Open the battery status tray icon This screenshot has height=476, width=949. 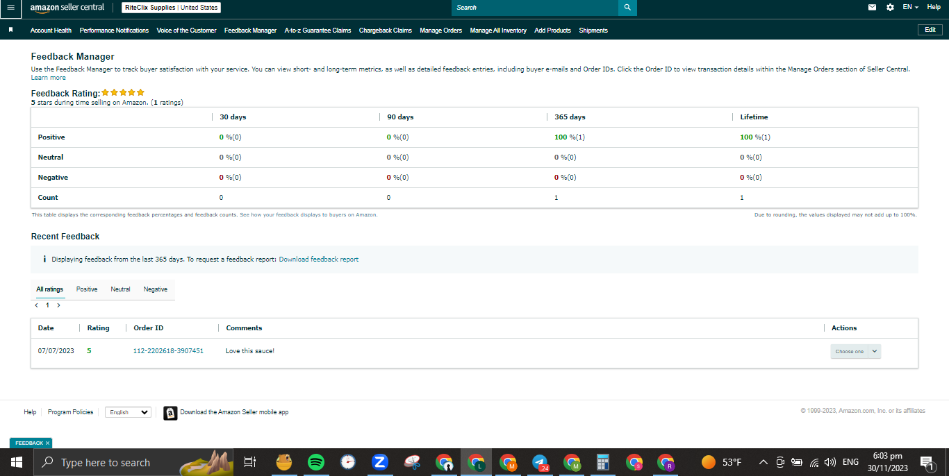point(797,462)
